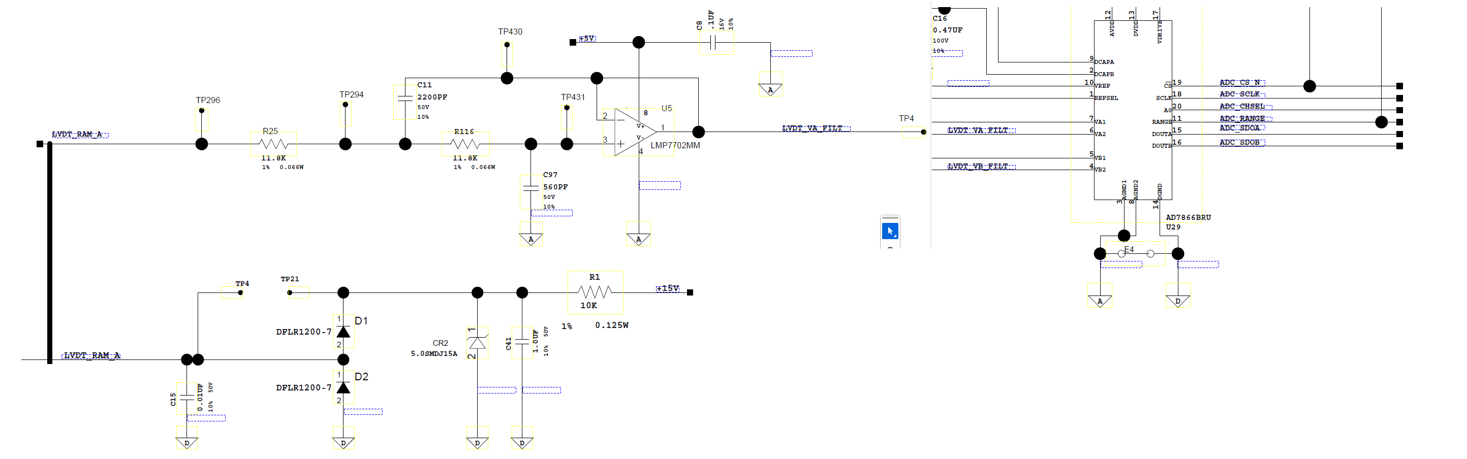Click the +15V power port label
This screenshot has width=1467, height=459.
667,288
